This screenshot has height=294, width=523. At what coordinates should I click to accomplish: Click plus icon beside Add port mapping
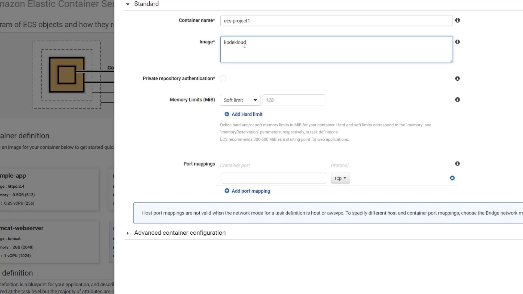[x=227, y=191]
